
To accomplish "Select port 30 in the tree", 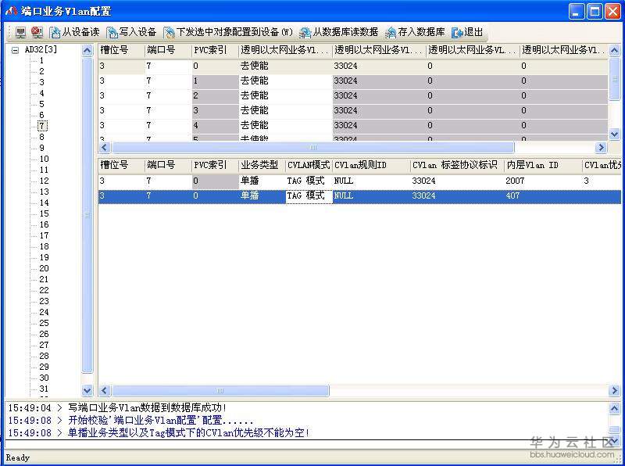I will [x=44, y=378].
